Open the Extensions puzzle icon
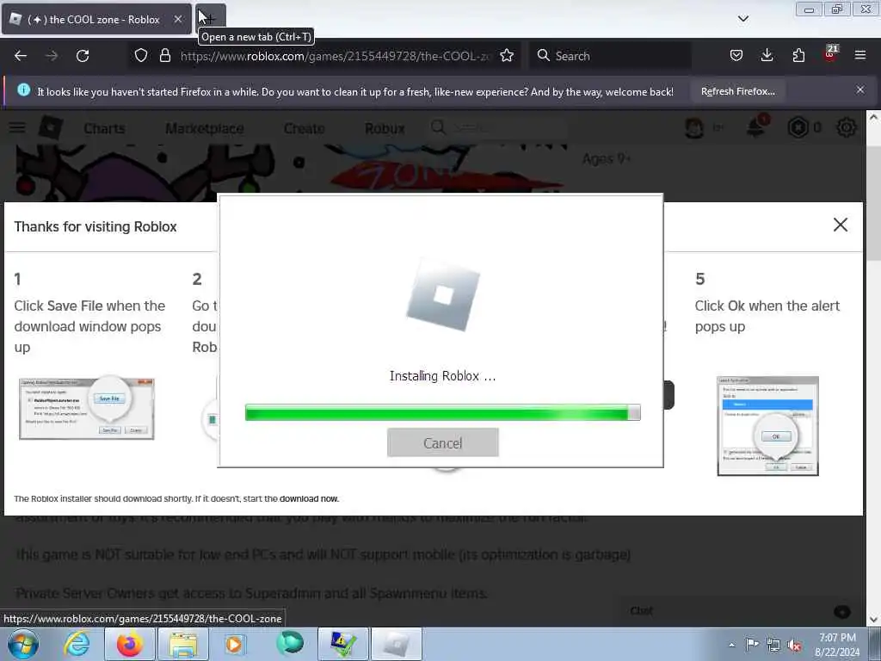This screenshot has width=881, height=661. (x=798, y=56)
